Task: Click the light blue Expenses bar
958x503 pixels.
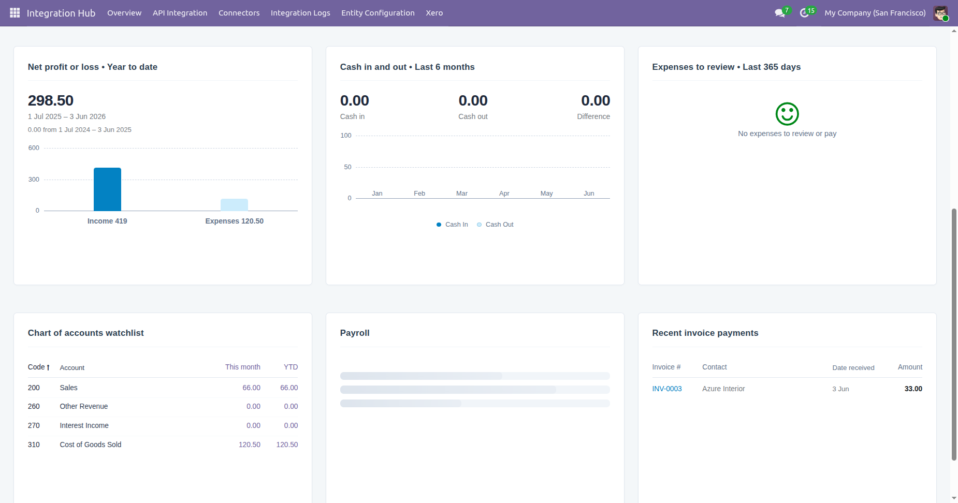Action: click(234, 204)
